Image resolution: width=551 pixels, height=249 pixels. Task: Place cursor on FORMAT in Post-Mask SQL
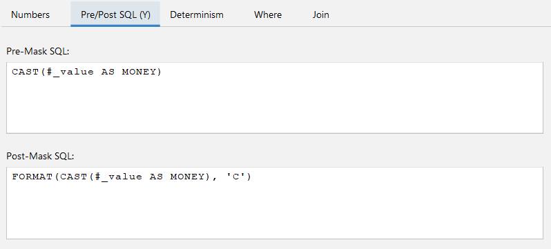[x=32, y=177]
